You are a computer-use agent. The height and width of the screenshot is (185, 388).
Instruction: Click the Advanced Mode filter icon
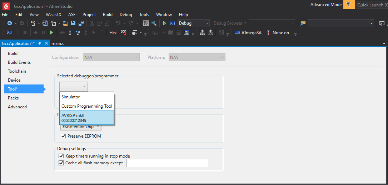pos(349,5)
